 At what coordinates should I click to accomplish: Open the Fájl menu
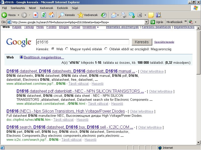(5, 8)
